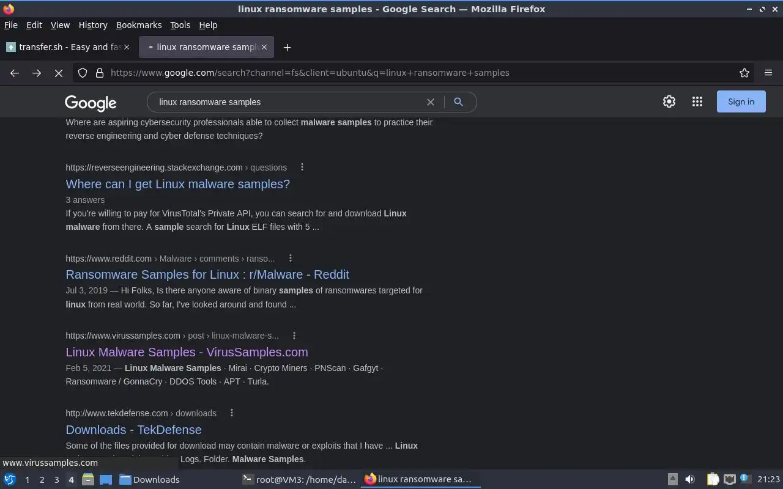Go to Google home via logo
The width and height of the screenshot is (783, 489).
point(91,103)
